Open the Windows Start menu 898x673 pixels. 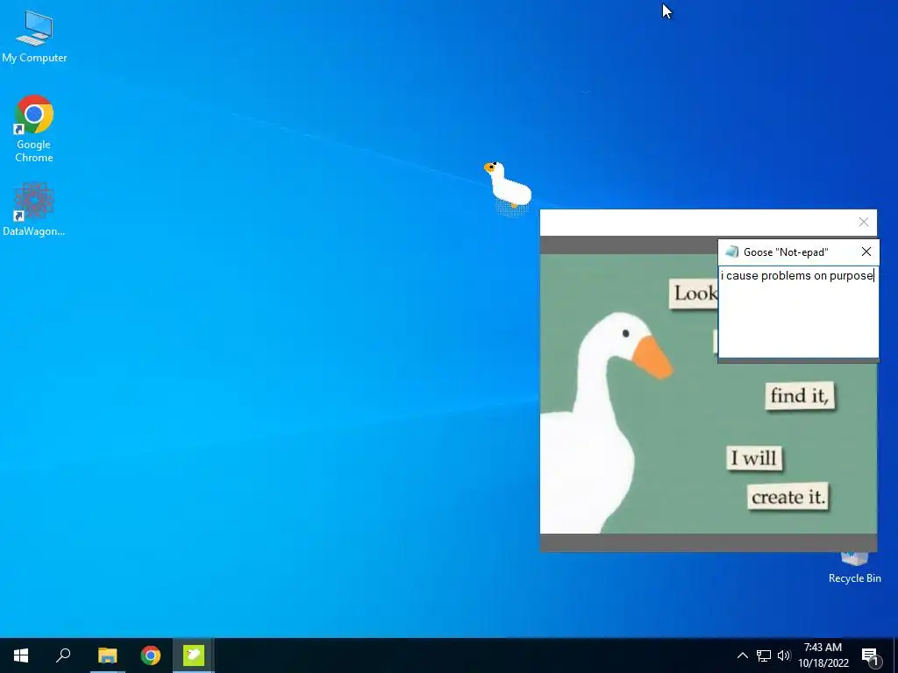pyautogui.click(x=21, y=655)
